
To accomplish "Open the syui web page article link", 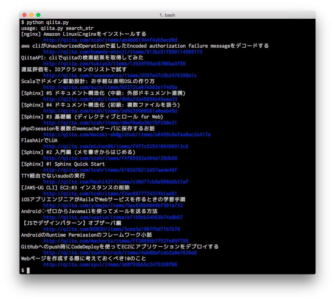I will coord(110,265).
